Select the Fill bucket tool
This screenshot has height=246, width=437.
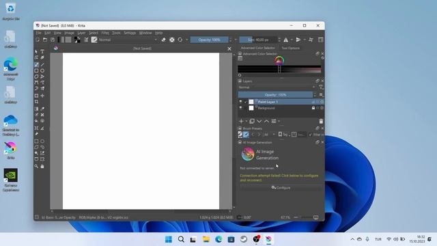click(x=36, y=121)
